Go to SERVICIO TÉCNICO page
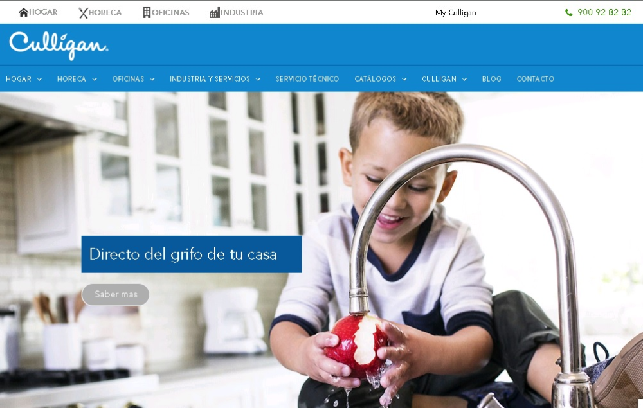Screen dimensions: 643x408 click(x=307, y=78)
